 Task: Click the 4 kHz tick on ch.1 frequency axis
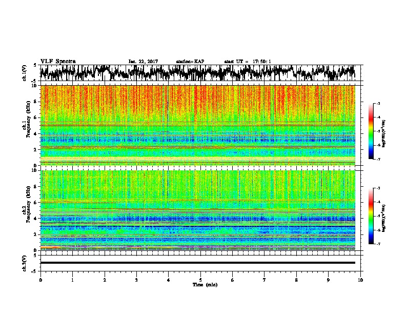36,134
